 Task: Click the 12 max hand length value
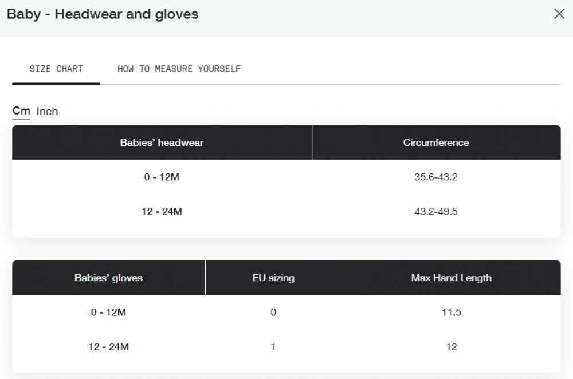point(452,346)
